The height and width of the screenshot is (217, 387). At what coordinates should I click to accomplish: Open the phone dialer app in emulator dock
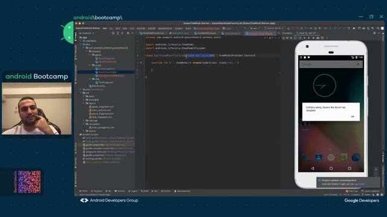(307, 157)
